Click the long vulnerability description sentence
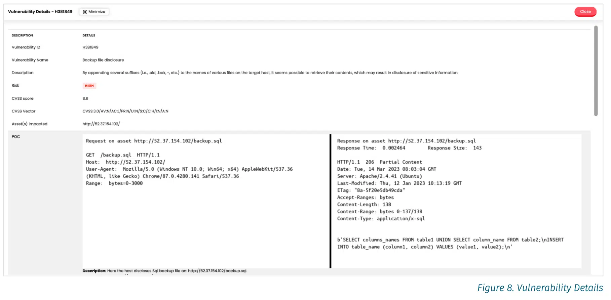 coord(270,73)
